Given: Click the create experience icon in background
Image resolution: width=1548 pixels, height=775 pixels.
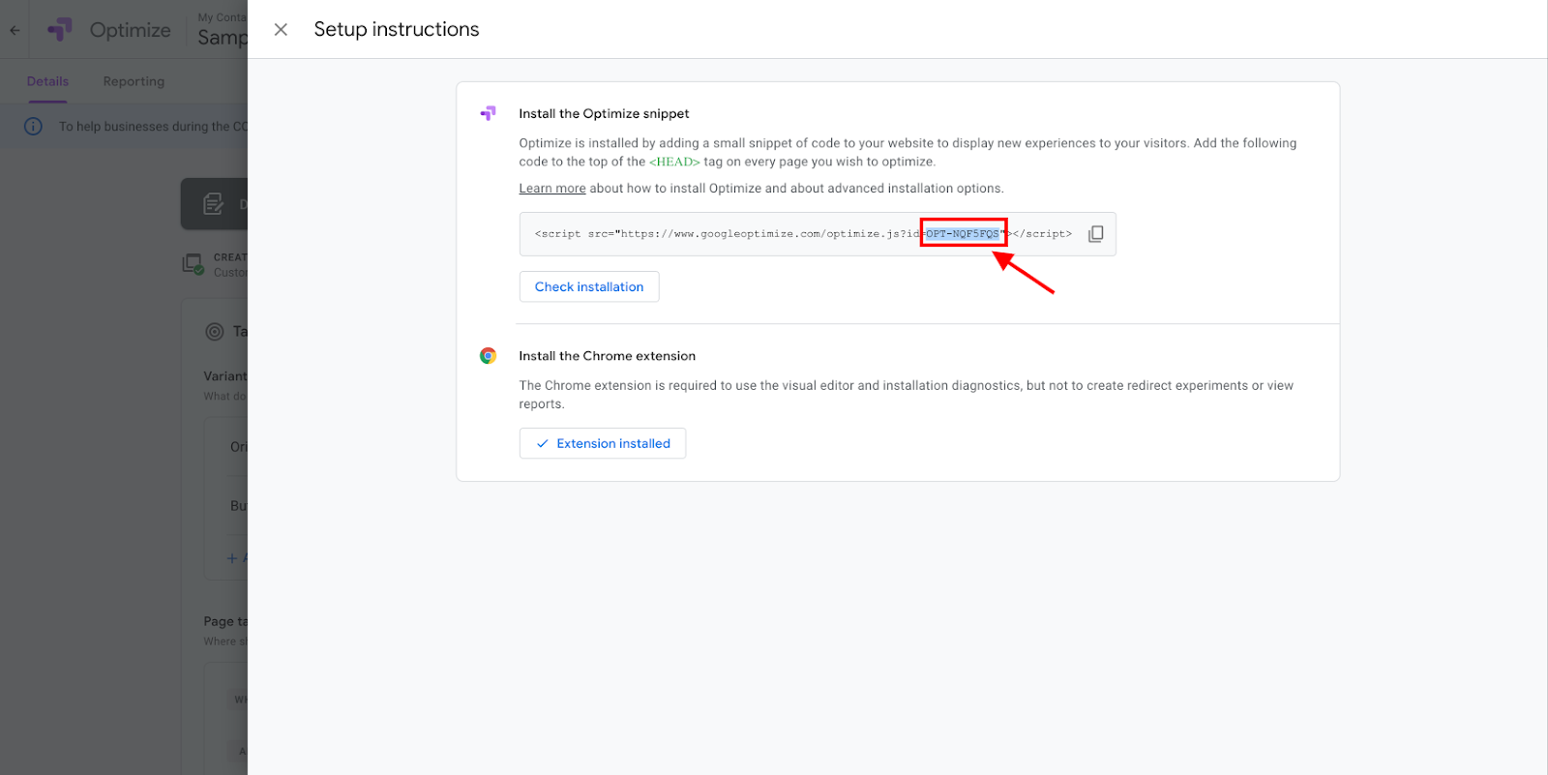Looking at the screenshot, I should click(x=193, y=264).
